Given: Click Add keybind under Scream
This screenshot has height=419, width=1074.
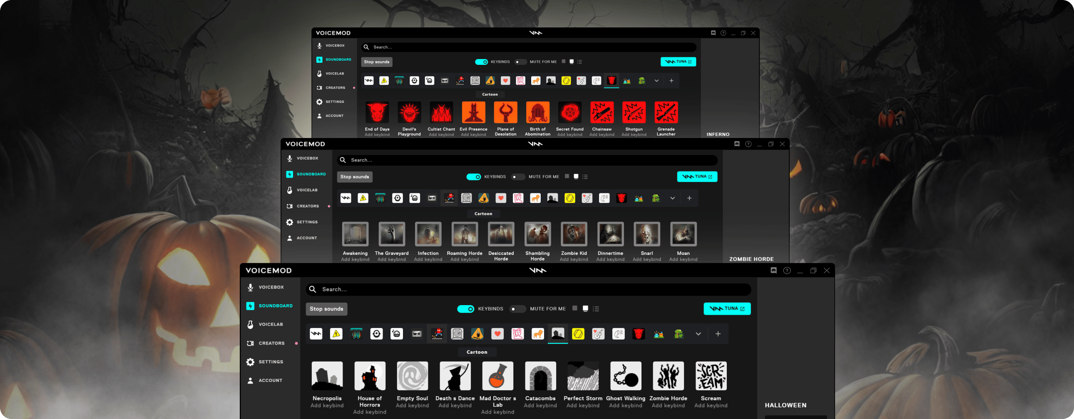Looking at the screenshot, I should pyautogui.click(x=711, y=406).
